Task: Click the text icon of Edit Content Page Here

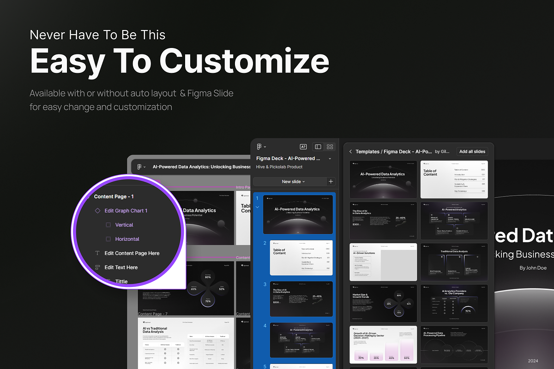Action: click(x=97, y=253)
